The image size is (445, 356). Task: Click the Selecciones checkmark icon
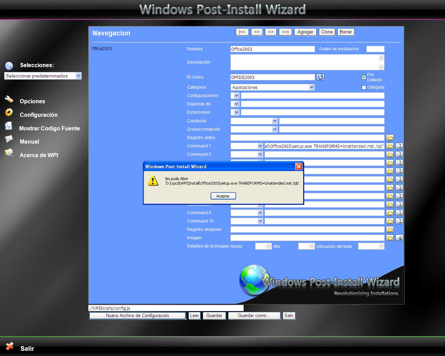point(9,66)
